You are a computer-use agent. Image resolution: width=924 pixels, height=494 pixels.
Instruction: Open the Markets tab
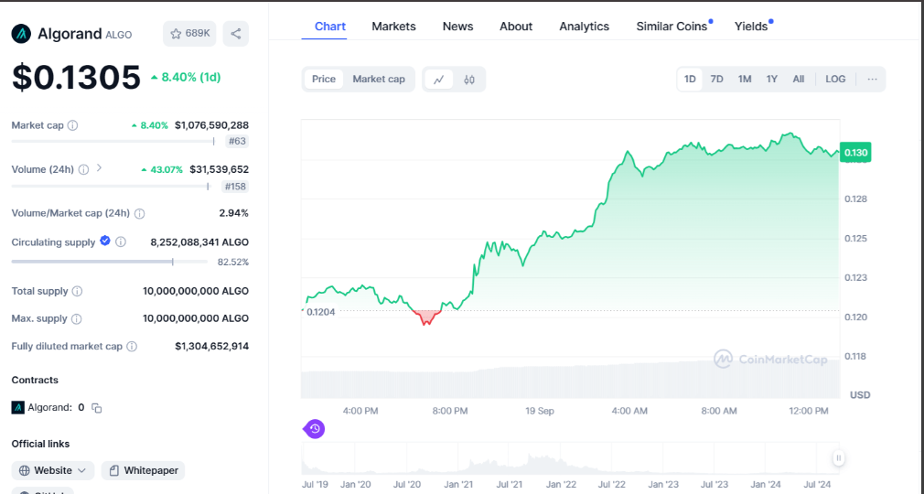(393, 27)
